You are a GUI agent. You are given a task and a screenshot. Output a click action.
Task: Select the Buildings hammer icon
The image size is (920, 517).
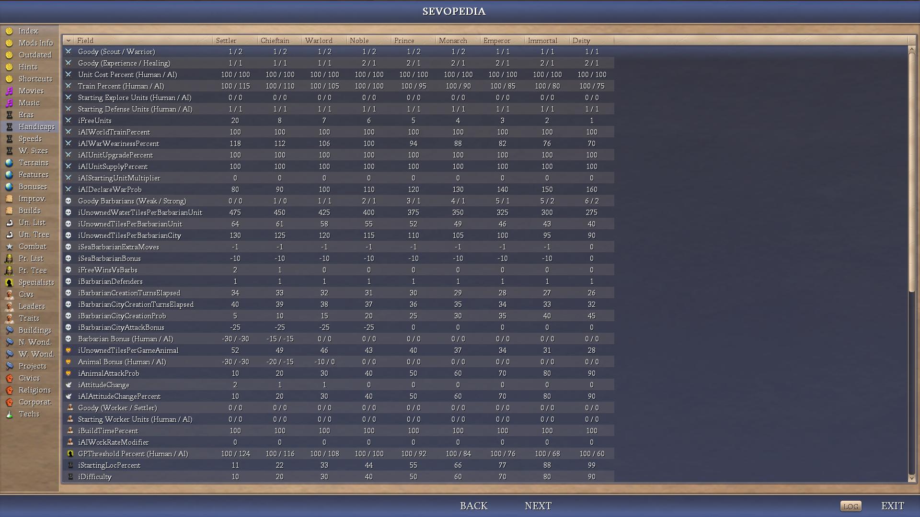[9, 330]
